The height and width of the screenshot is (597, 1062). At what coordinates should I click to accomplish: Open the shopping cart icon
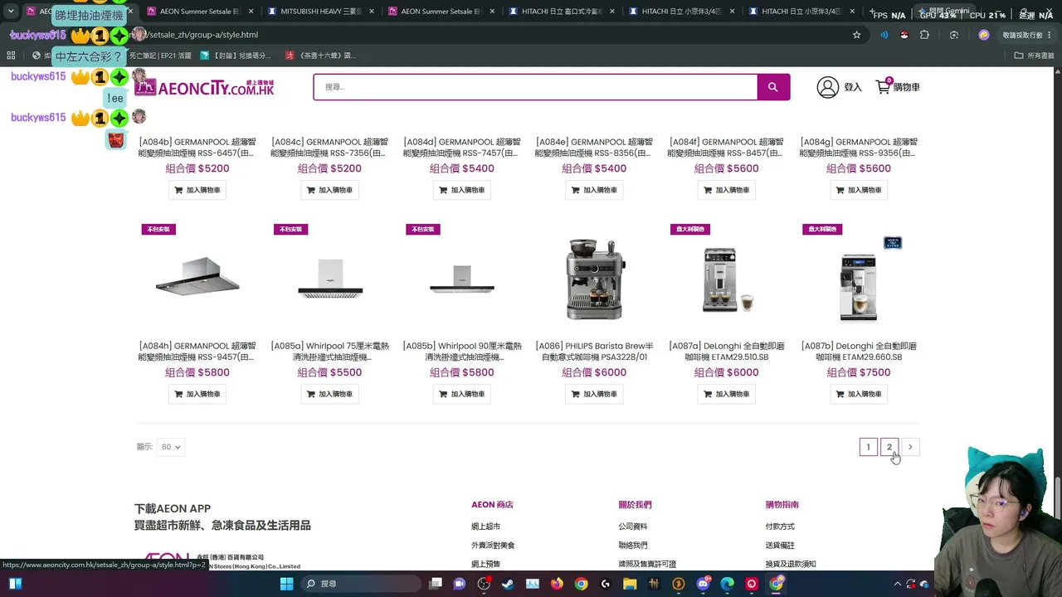(883, 87)
